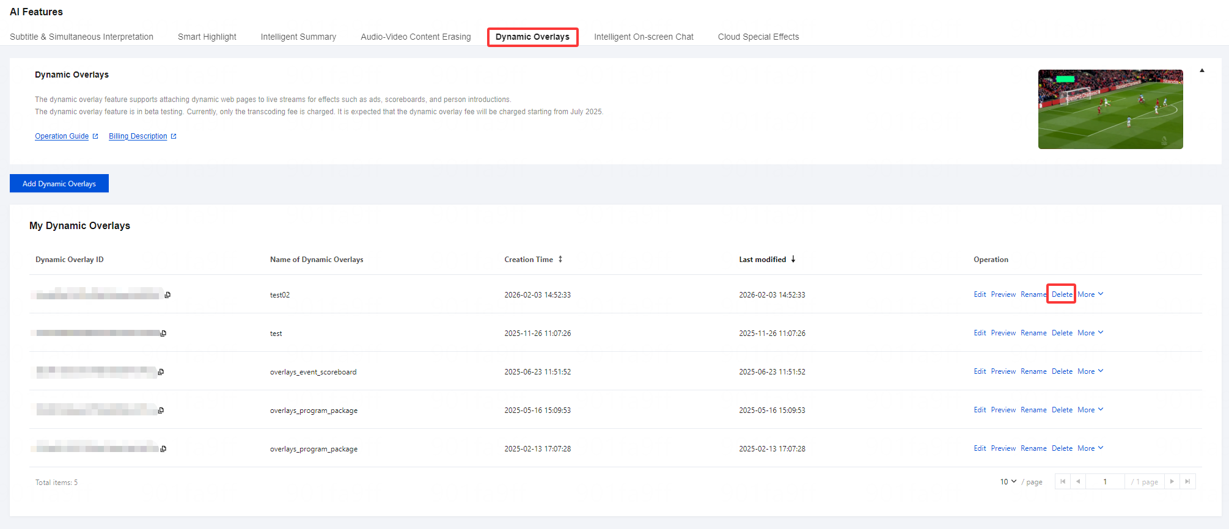Open items per page dropdown

[1008, 482]
